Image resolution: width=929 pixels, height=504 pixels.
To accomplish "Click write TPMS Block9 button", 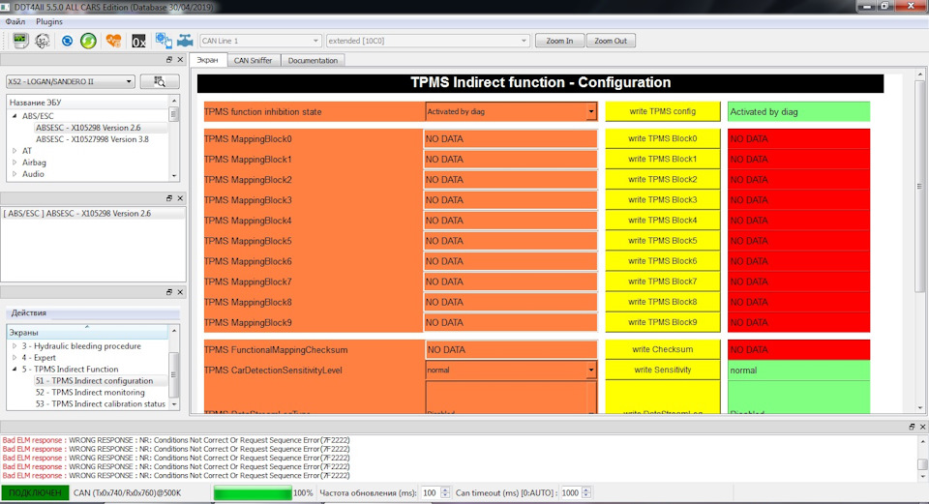I will click(x=662, y=323).
